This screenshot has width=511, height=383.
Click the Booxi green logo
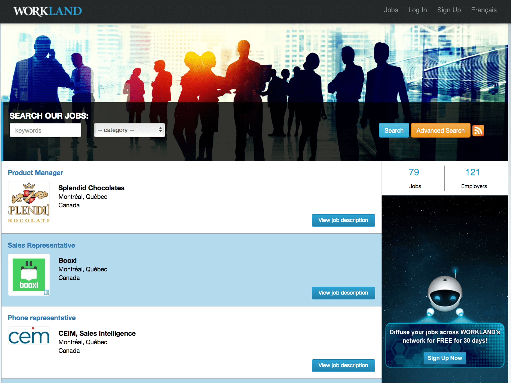(x=29, y=275)
